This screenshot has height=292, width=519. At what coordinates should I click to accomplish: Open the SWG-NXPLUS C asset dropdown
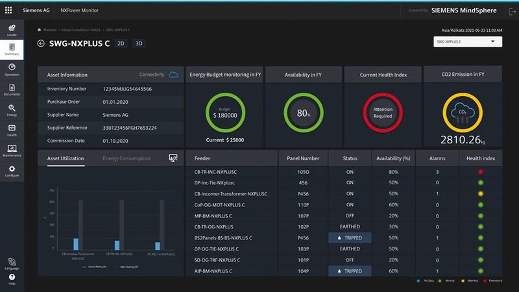coord(468,42)
